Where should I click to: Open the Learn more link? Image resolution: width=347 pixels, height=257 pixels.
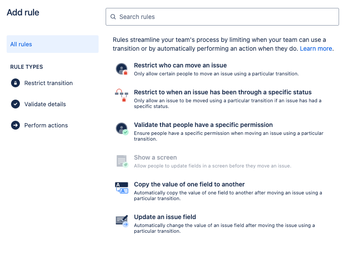[316, 48]
